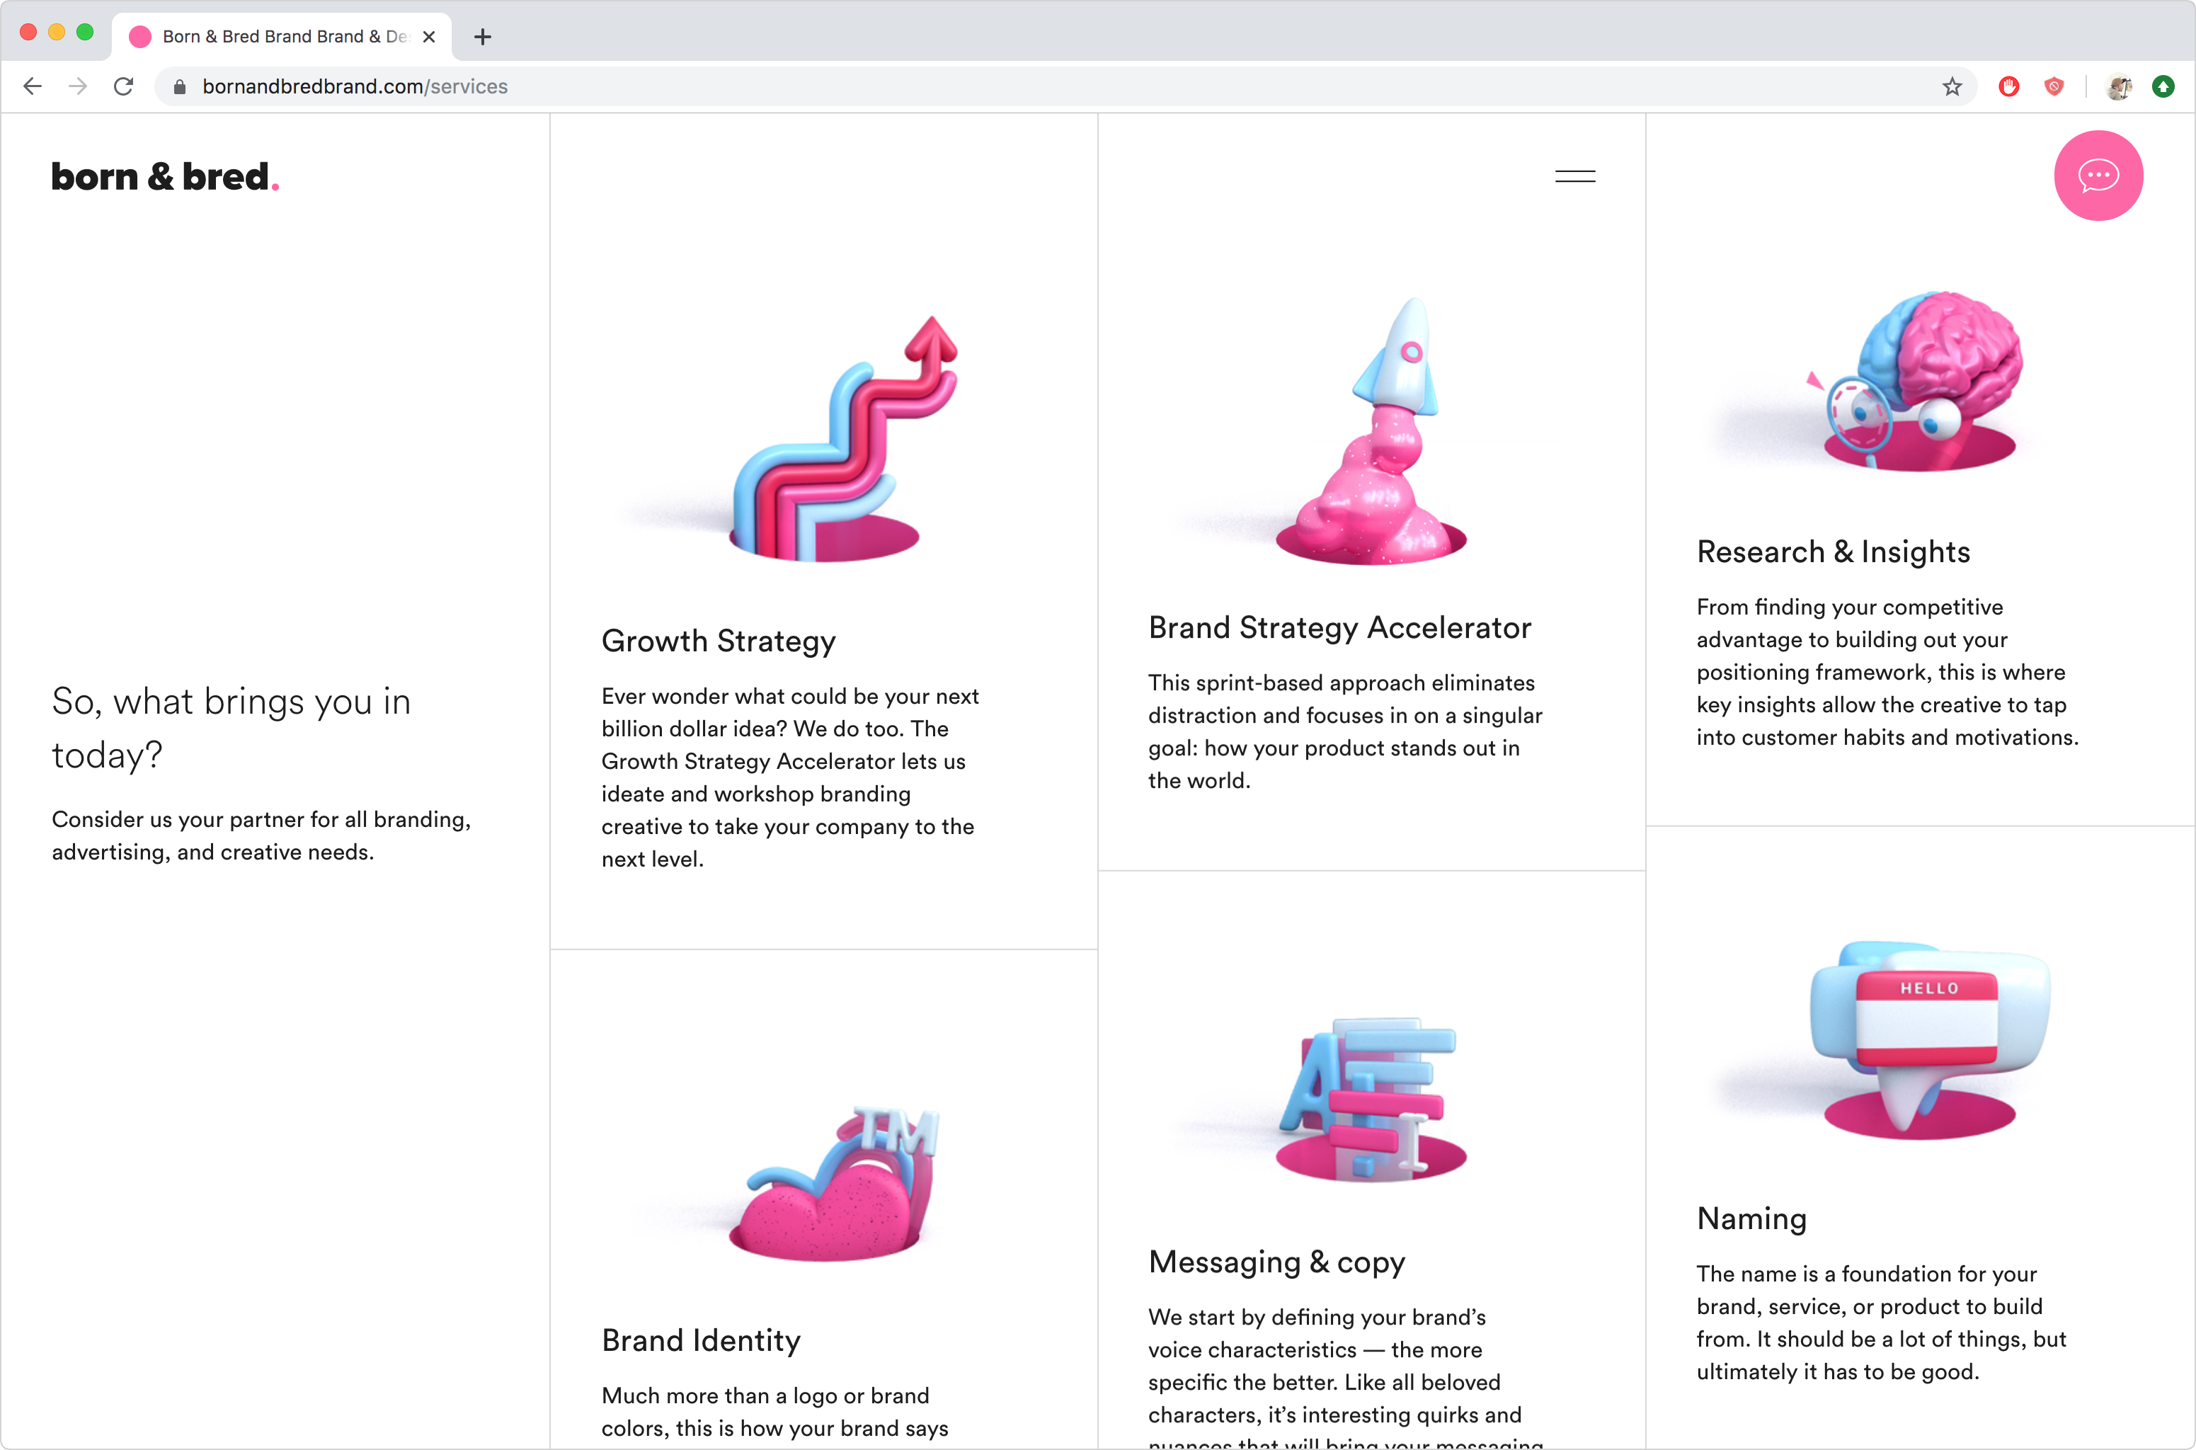Open the user profile avatar
2196x1450 pixels.
point(2118,87)
